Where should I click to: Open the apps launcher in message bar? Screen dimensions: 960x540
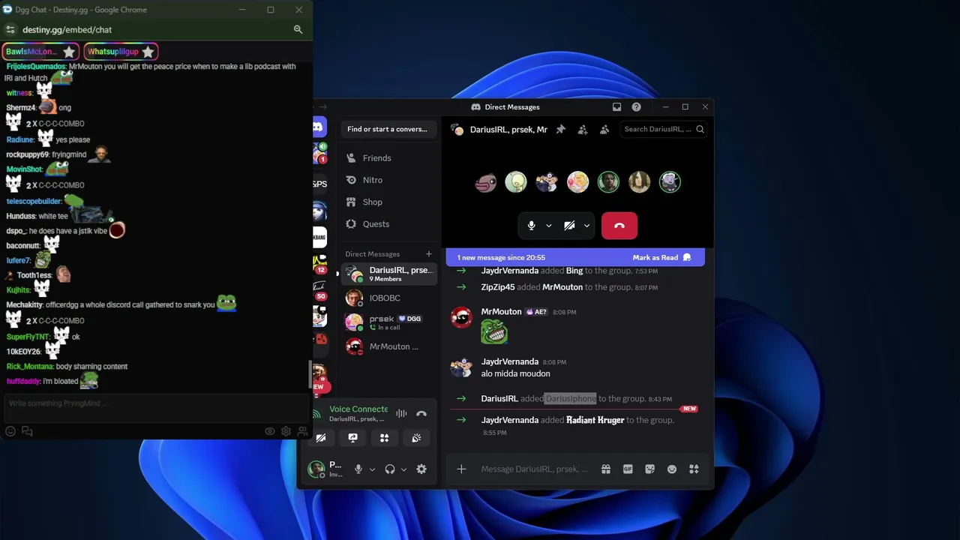coord(694,469)
